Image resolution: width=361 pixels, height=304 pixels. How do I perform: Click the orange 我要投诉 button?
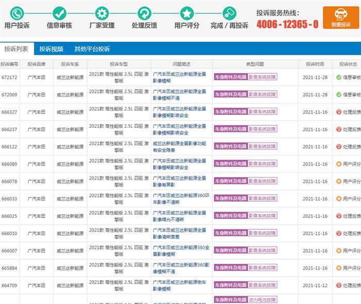(x=341, y=18)
